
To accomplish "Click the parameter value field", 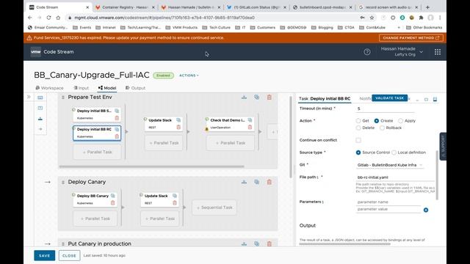I will (x=388, y=209).
